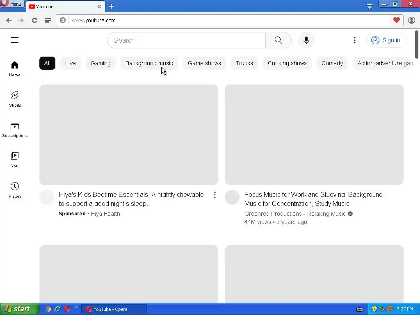
Task: Select the Trucks filter chip
Action: point(244,63)
